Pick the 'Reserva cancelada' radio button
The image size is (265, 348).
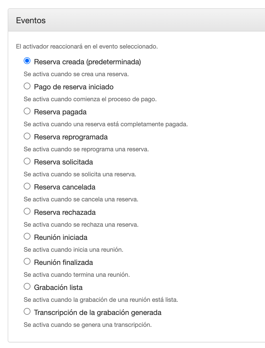click(x=27, y=186)
